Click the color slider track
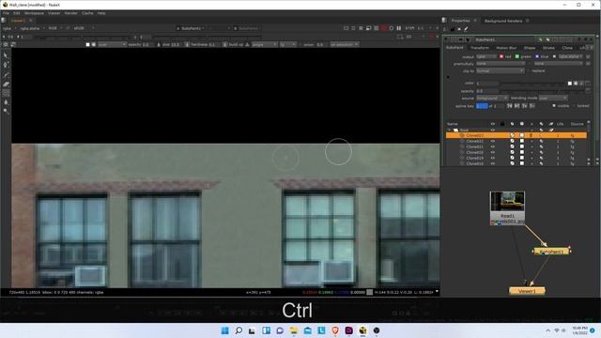 [533, 84]
